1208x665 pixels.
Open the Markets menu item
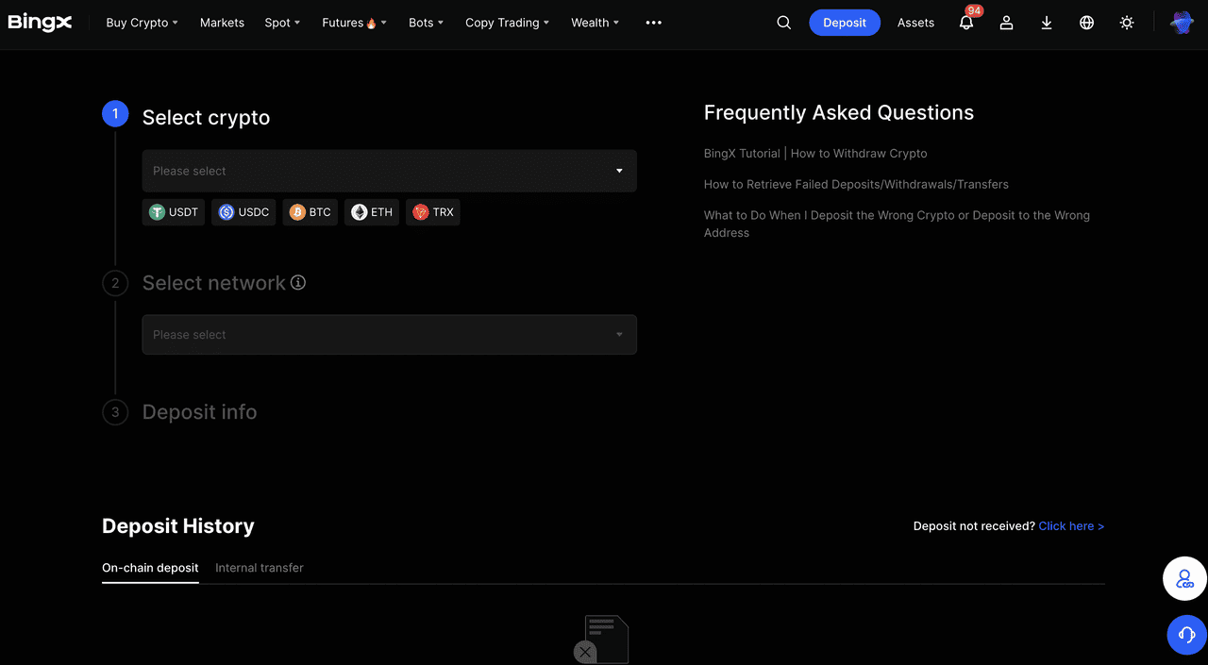coord(222,23)
